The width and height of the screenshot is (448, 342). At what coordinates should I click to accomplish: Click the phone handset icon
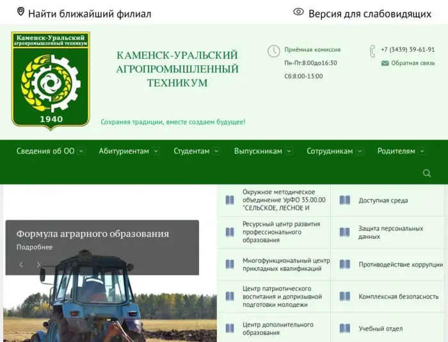tap(372, 51)
